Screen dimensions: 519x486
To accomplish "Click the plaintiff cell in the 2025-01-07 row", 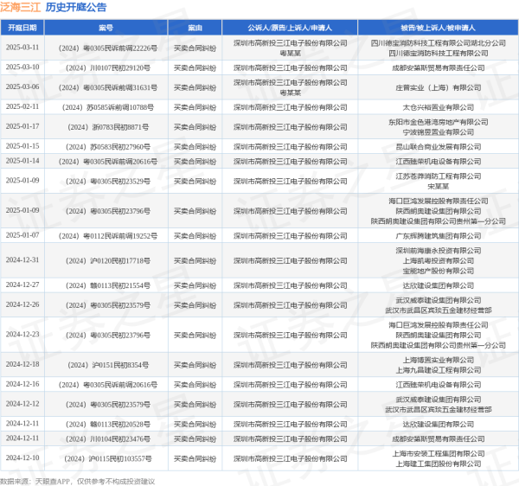I will click(290, 236).
